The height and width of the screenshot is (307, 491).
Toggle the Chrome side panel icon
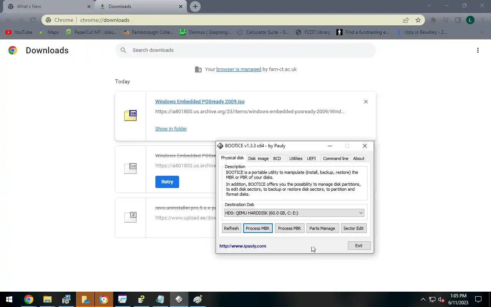458,20
